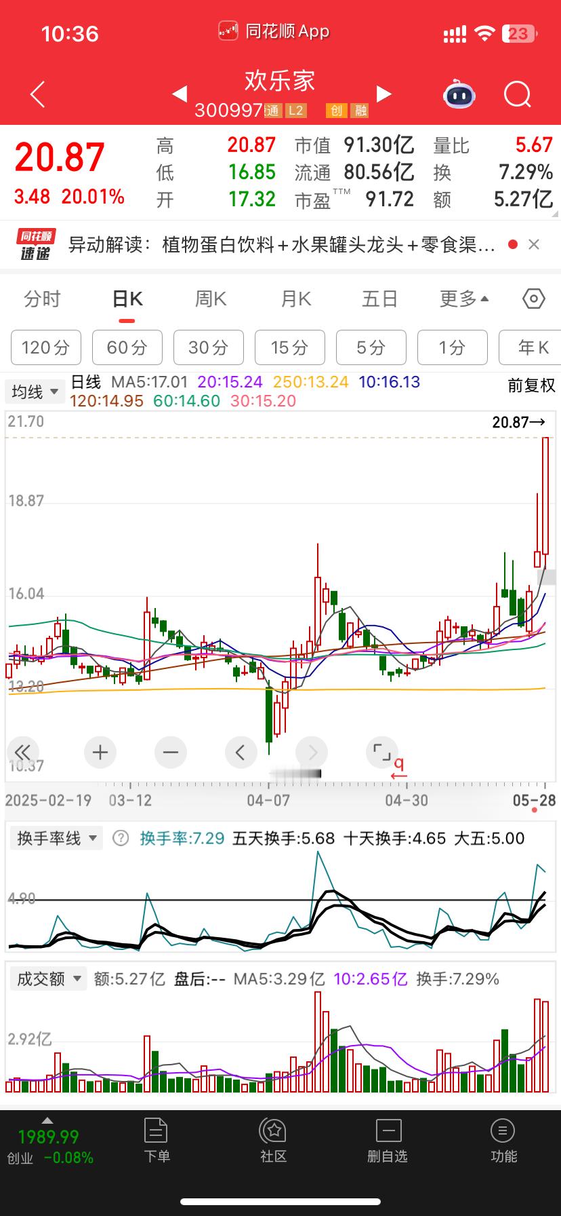
Task: Open 下单 order icon
Action: click(157, 1141)
